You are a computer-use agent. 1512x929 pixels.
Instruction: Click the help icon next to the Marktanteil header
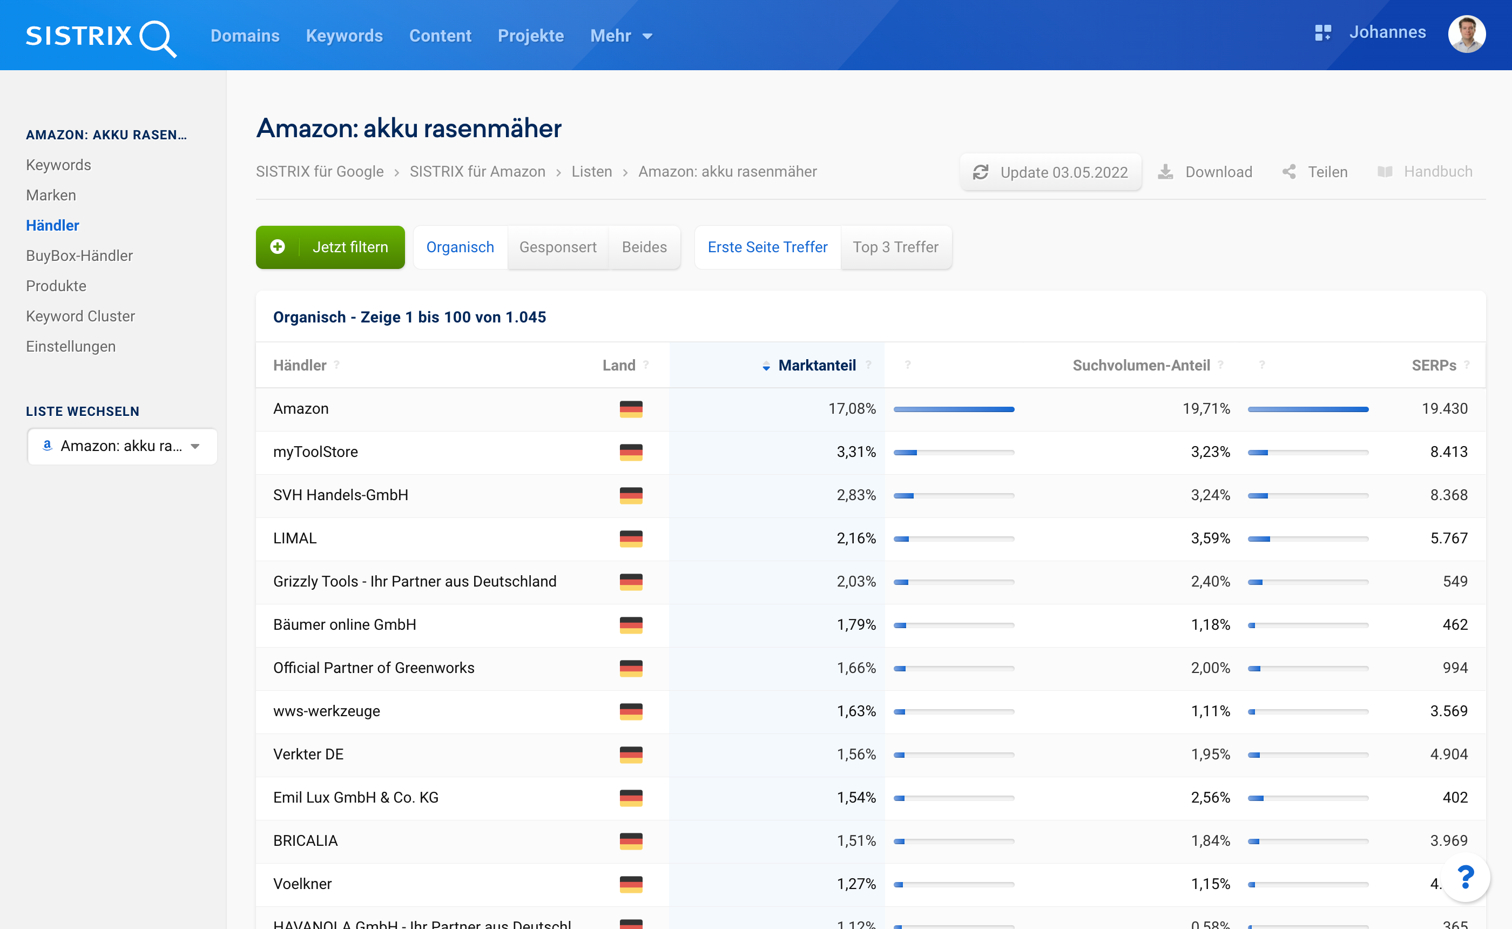[868, 365]
